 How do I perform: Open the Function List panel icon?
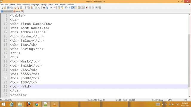(x=82, y=7)
